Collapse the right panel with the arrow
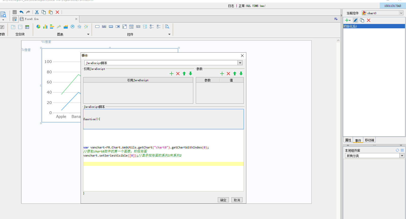Screen dimensions: 406x219 click(341, 15)
